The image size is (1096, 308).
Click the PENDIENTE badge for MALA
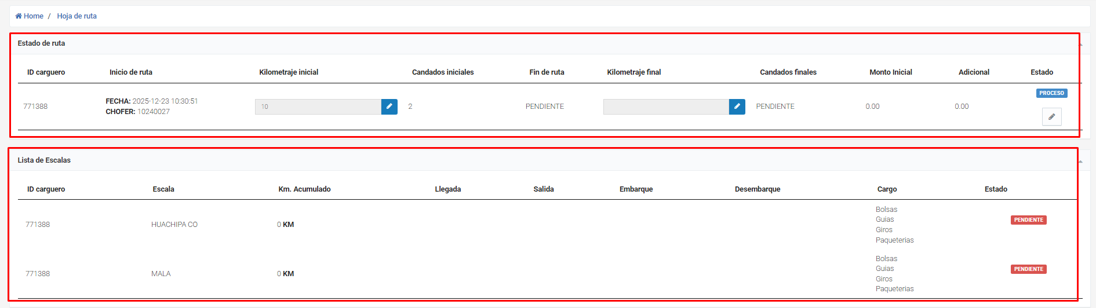(1028, 269)
